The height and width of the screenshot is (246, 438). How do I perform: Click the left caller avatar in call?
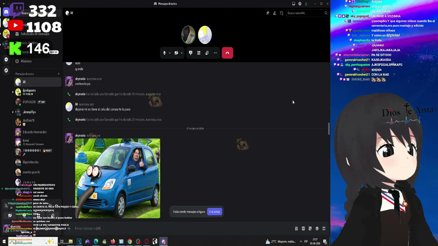click(188, 35)
